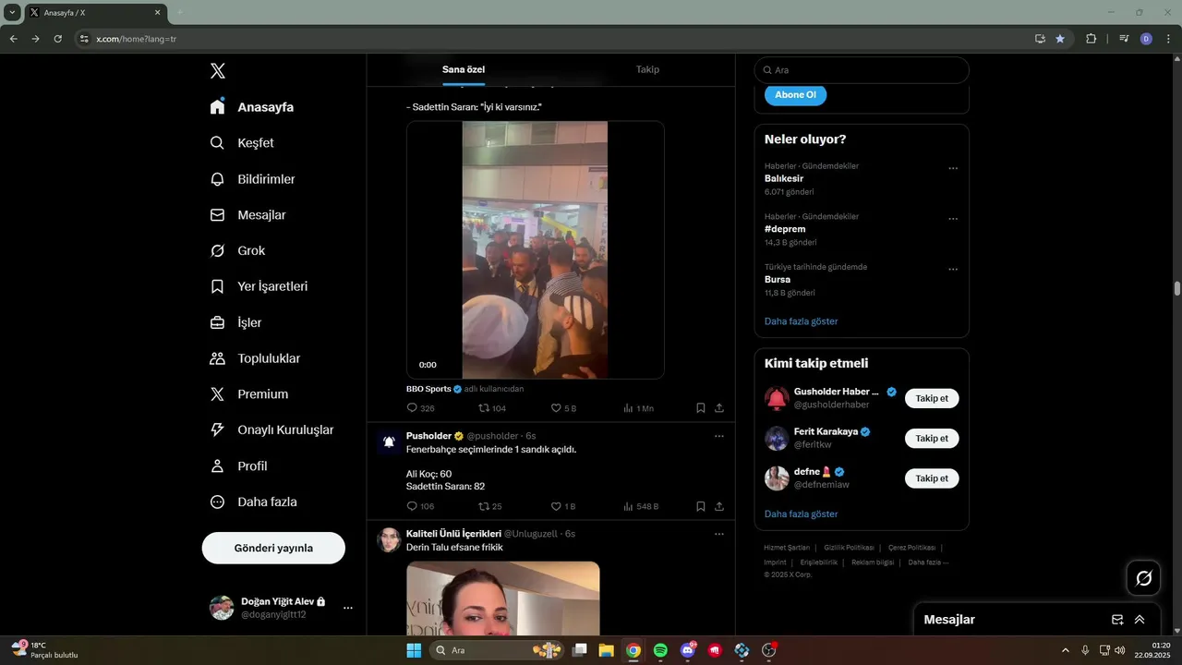1182x665 pixels.
Task: Share the BBO Sports post
Action: click(x=719, y=407)
